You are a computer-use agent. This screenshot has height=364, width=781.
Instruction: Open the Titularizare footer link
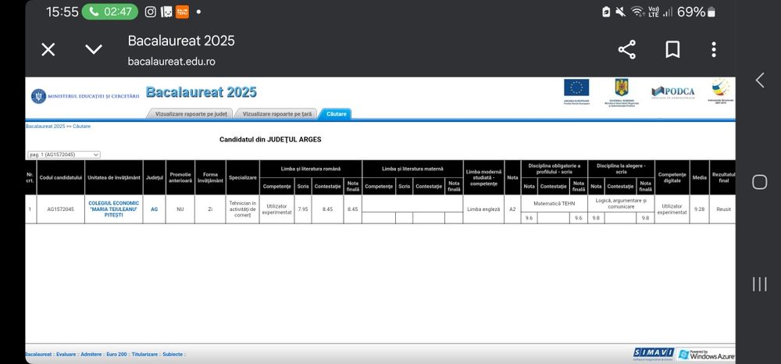(x=145, y=355)
